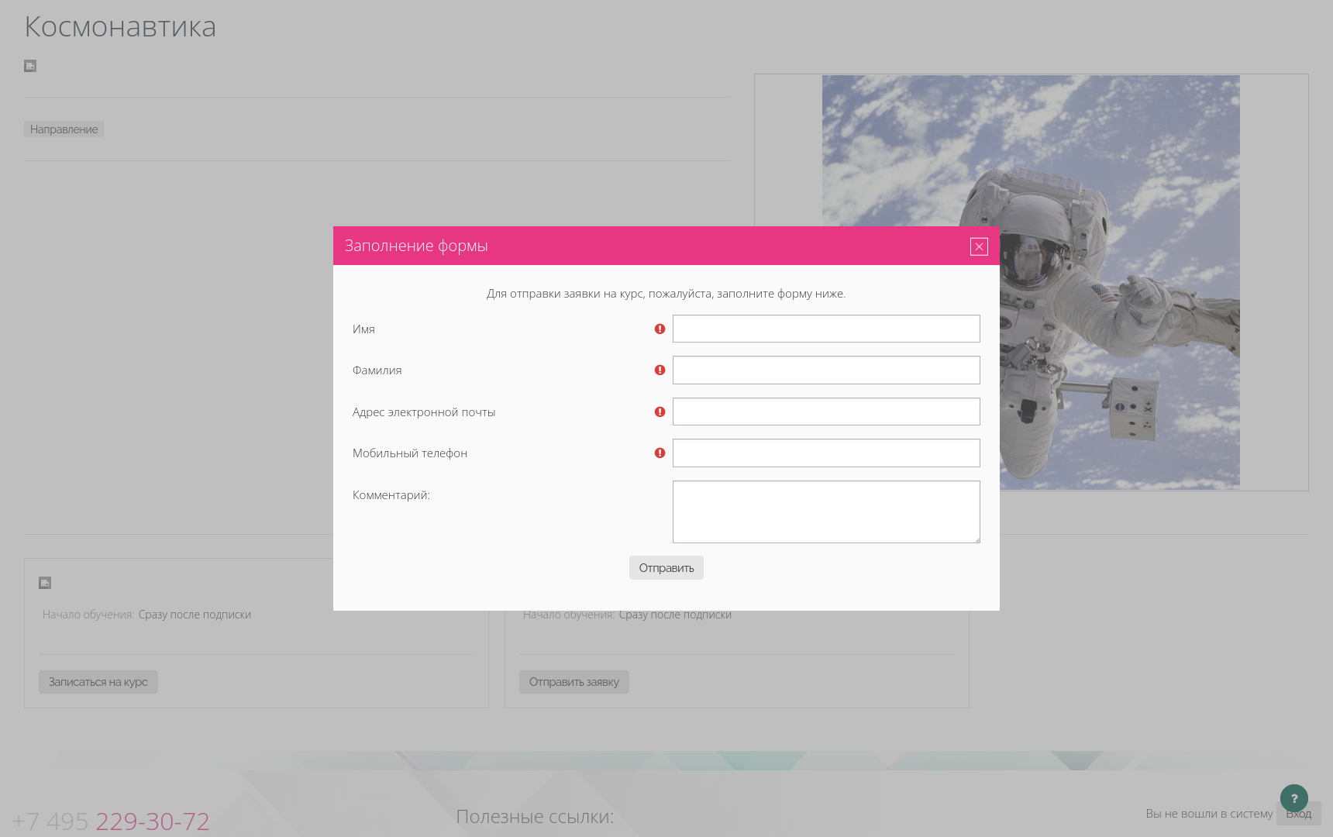Image resolution: width=1333 pixels, height=837 pixels.
Task: Click the small icon in the left course card
Action: pyautogui.click(x=45, y=583)
